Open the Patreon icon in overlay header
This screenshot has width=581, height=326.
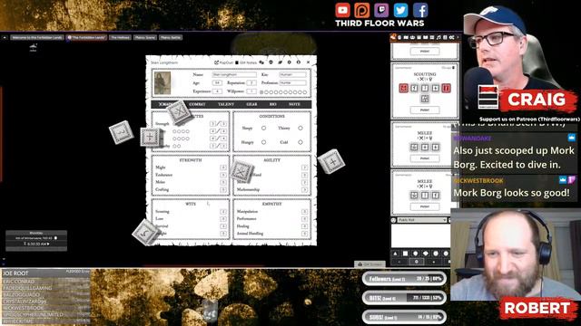point(361,10)
